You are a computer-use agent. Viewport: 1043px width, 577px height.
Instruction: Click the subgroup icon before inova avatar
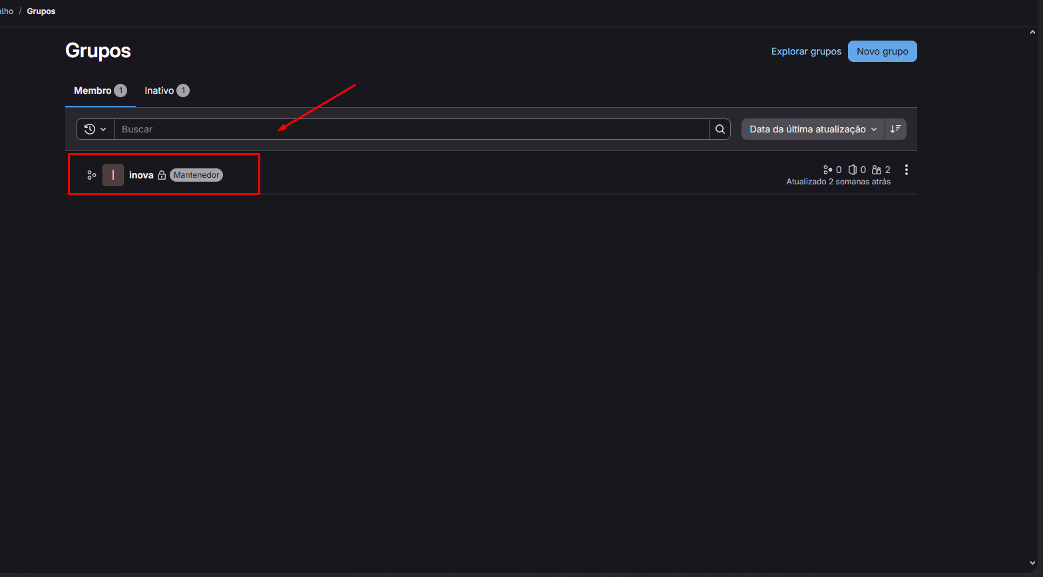point(92,175)
